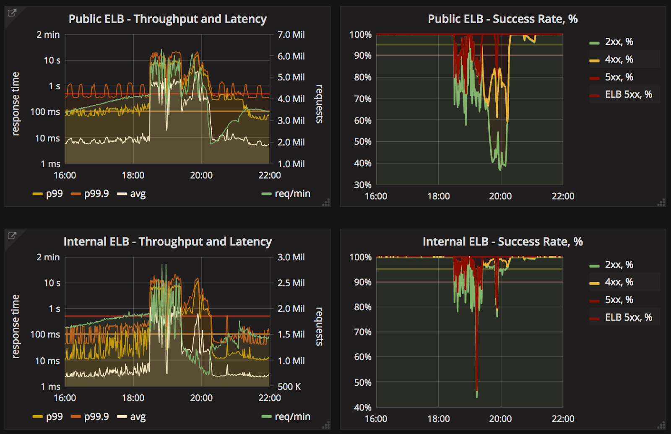
Task: Open external link icon on Internal ELB Throughput panel
Action: coord(12,236)
